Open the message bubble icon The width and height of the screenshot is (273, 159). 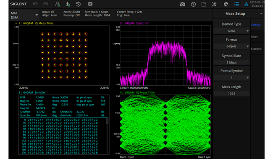click(90, 4)
